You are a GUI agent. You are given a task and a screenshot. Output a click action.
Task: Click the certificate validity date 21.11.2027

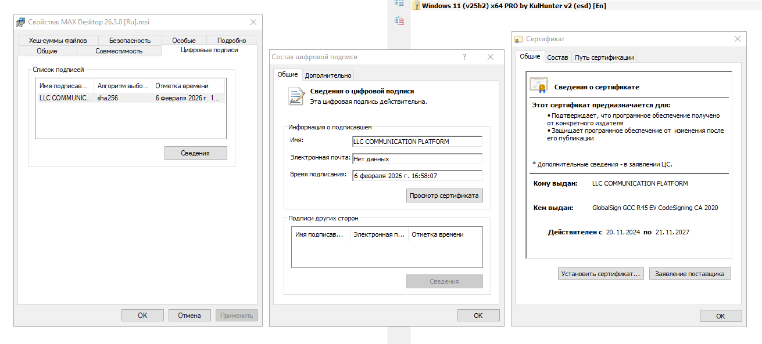tap(672, 232)
